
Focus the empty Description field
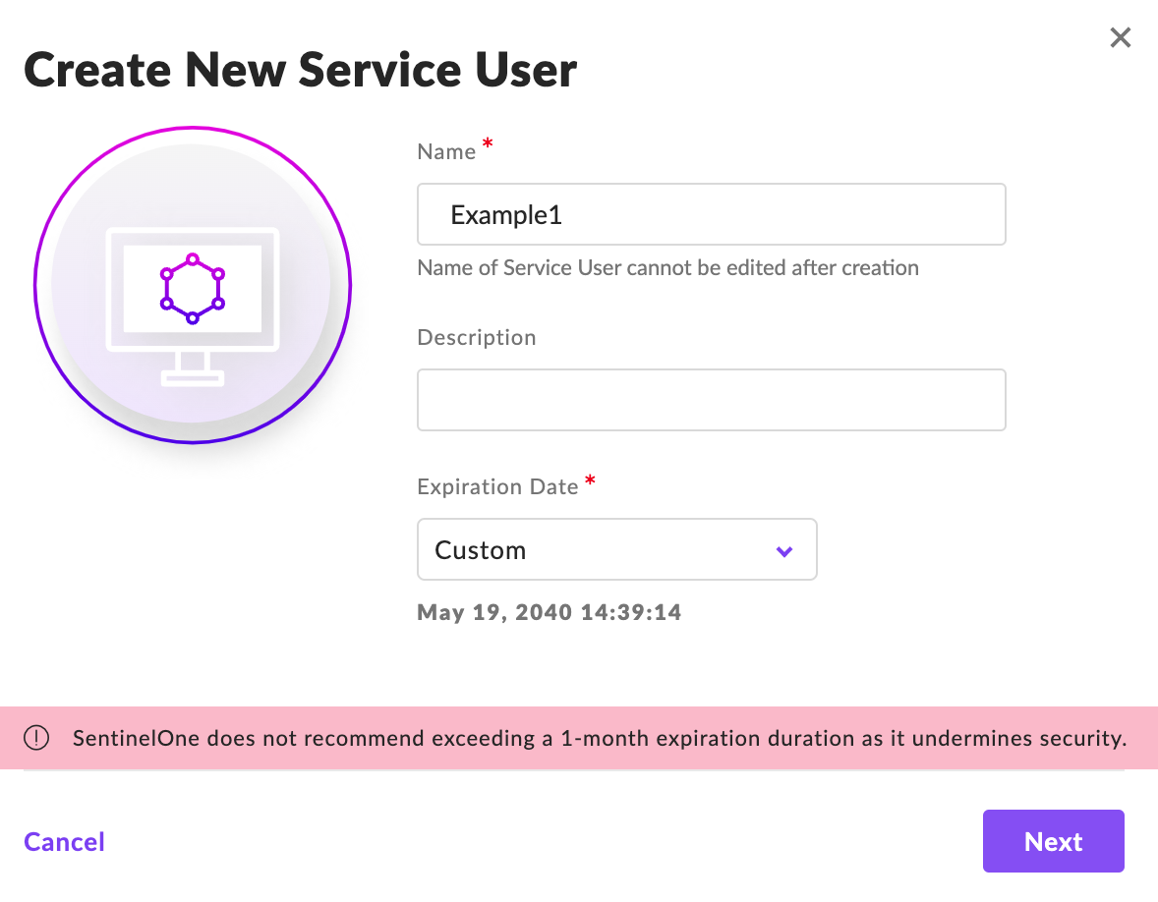pyautogui.click(x=711, y=400)
